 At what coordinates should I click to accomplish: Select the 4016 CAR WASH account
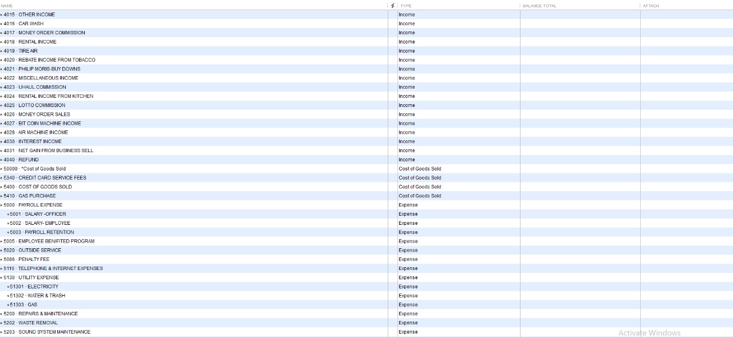pos(31,23)
